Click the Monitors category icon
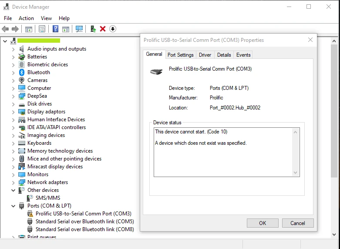Viewport: 340px width, 249px height. (22, 174)
